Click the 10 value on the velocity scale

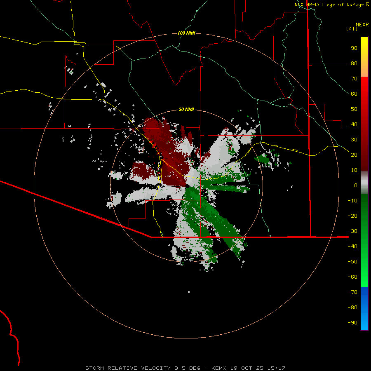(x=354, y=170)
